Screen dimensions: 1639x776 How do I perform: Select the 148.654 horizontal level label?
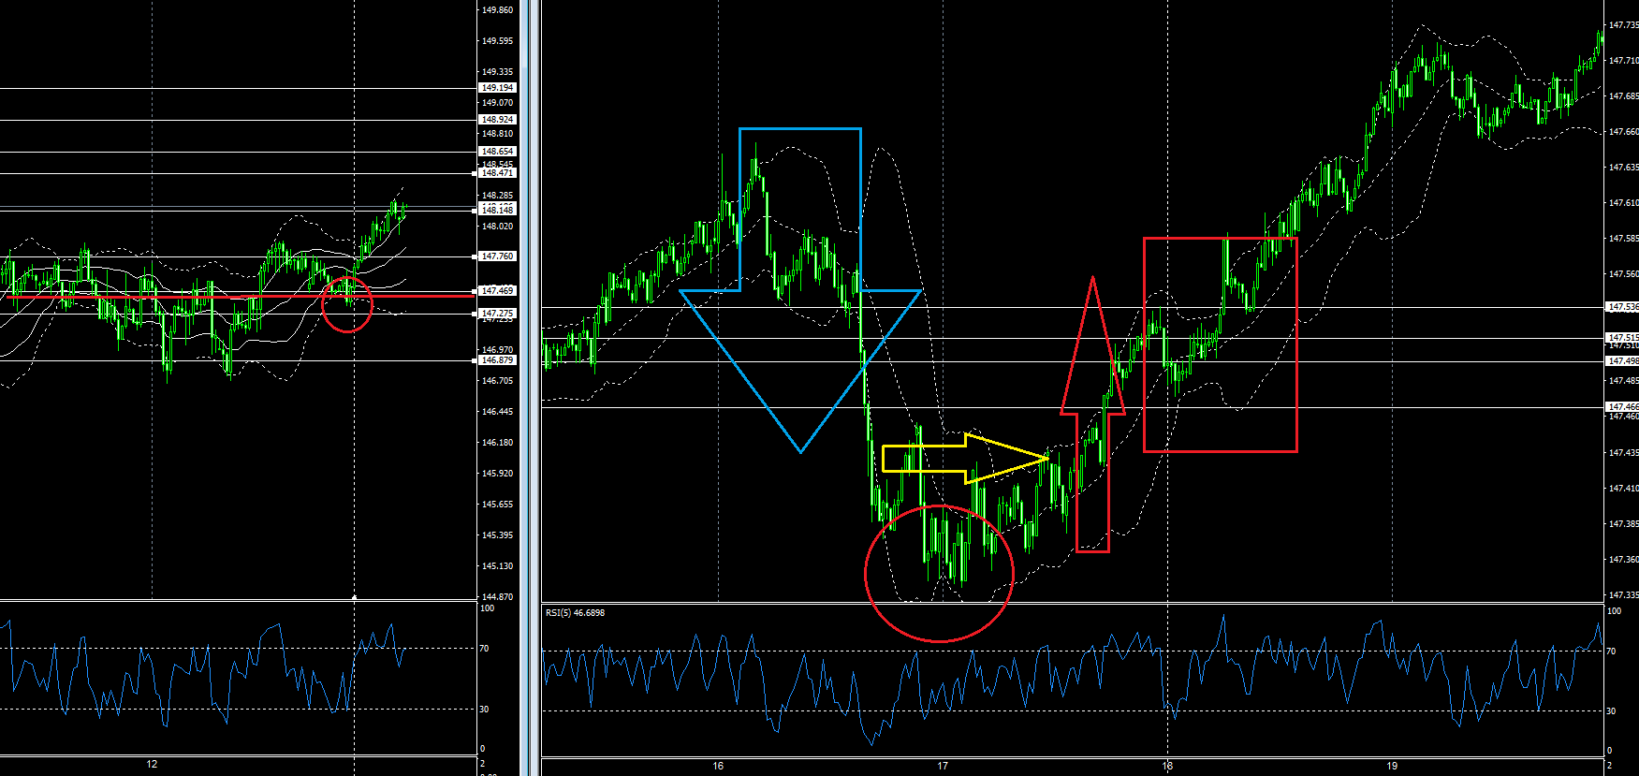497,152
